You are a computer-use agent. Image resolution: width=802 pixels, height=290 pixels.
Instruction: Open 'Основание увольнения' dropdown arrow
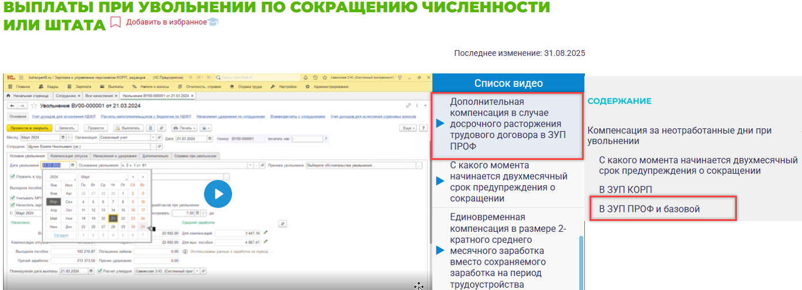tap(252, 166)
